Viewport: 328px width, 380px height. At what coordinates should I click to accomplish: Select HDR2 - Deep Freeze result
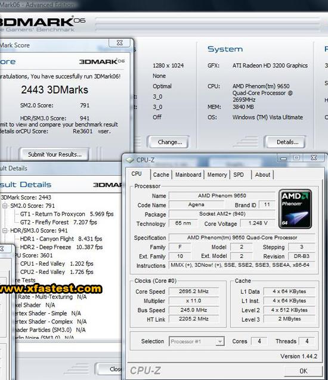(61, 247)
